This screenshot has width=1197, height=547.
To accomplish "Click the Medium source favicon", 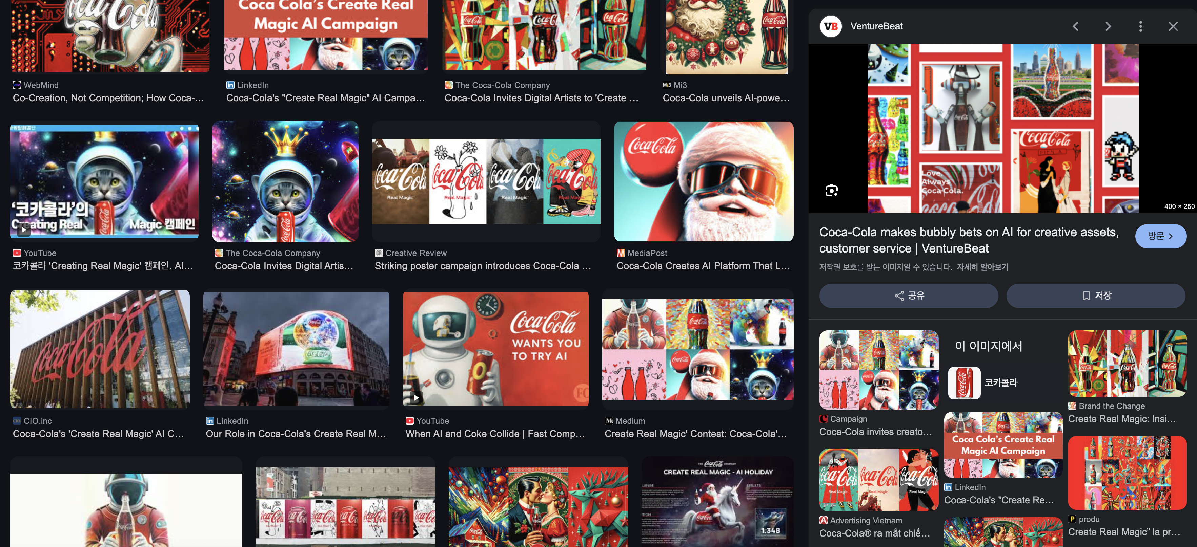I will [609, 421].
